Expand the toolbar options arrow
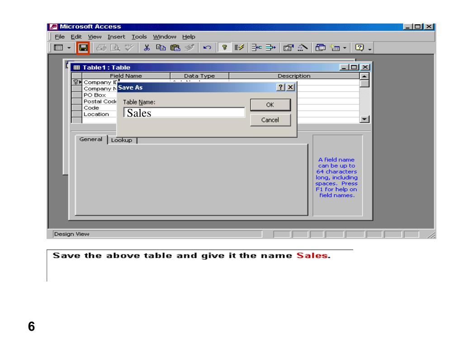 (x=370, y=49)
